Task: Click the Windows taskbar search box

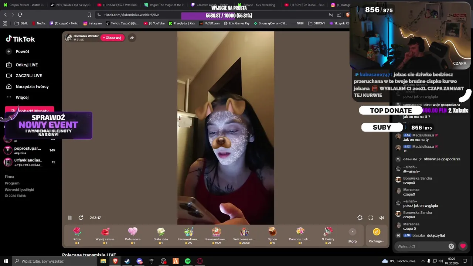Action: click(54, 261)
